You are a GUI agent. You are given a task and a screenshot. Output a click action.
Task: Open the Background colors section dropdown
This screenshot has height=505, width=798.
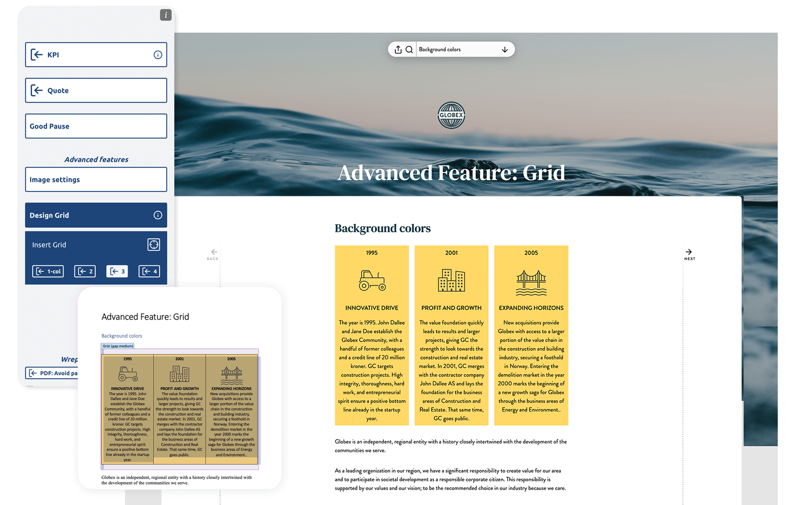coord(505,50)
